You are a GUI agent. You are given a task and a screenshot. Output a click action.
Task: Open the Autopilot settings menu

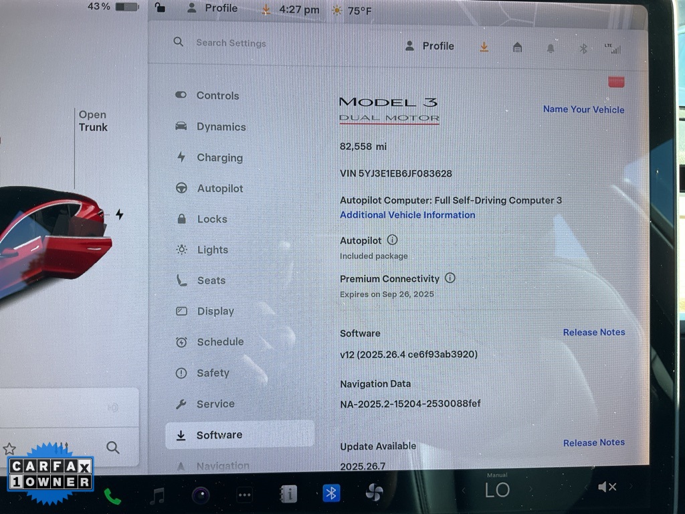[219, 189]
